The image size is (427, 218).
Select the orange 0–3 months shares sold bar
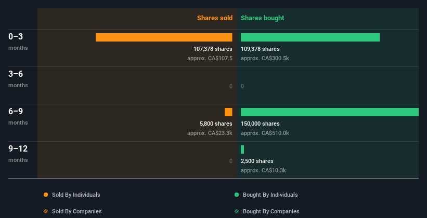pos(164,37)
